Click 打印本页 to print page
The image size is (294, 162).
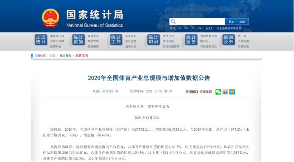tap(205, 92)
